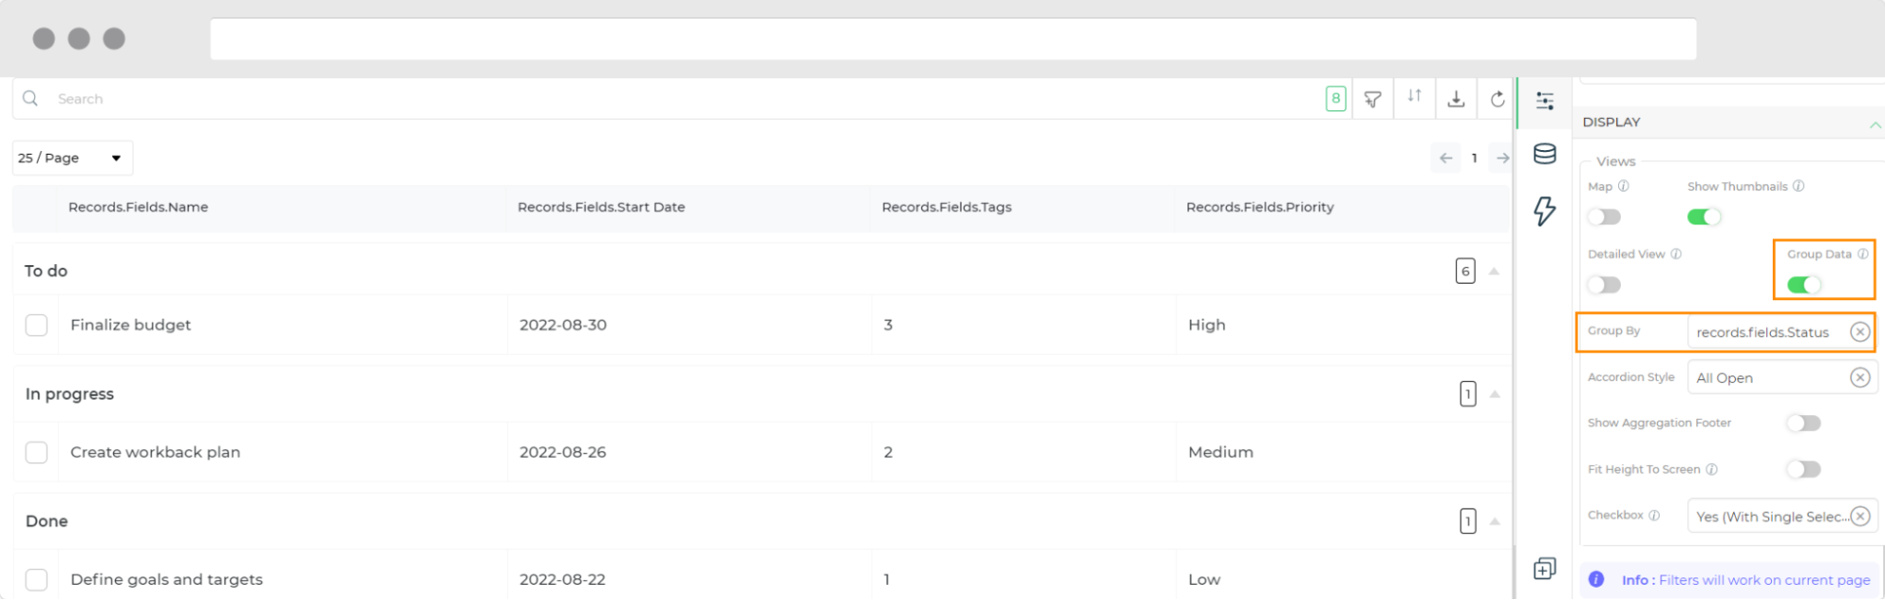The height and width of the screenshot is (600, 1885).
Task: Open the Accordion Style dropdown
Action: pyautogui.click(x=1770, y=378)
